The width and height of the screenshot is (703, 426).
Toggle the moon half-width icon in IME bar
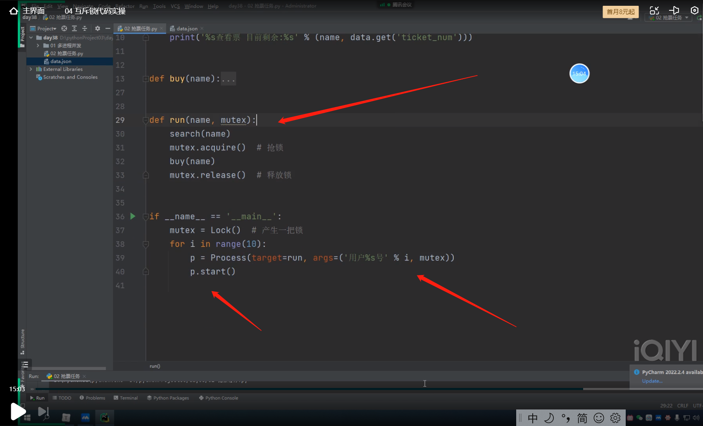(x=549, y=418)
